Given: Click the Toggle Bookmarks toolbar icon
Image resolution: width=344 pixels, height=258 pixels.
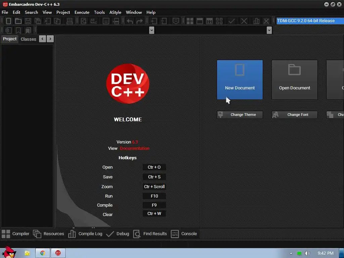Looking at the screenshot, I should click(x=18, y=30).
